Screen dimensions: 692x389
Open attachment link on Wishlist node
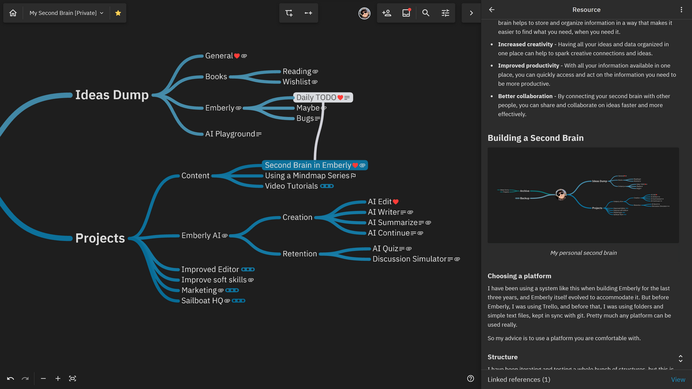[315, 82]
